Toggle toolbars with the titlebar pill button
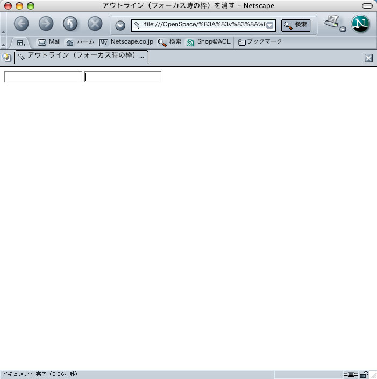 click(x=367, y=6)
